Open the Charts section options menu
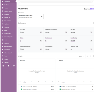 (x=93, y=56)
